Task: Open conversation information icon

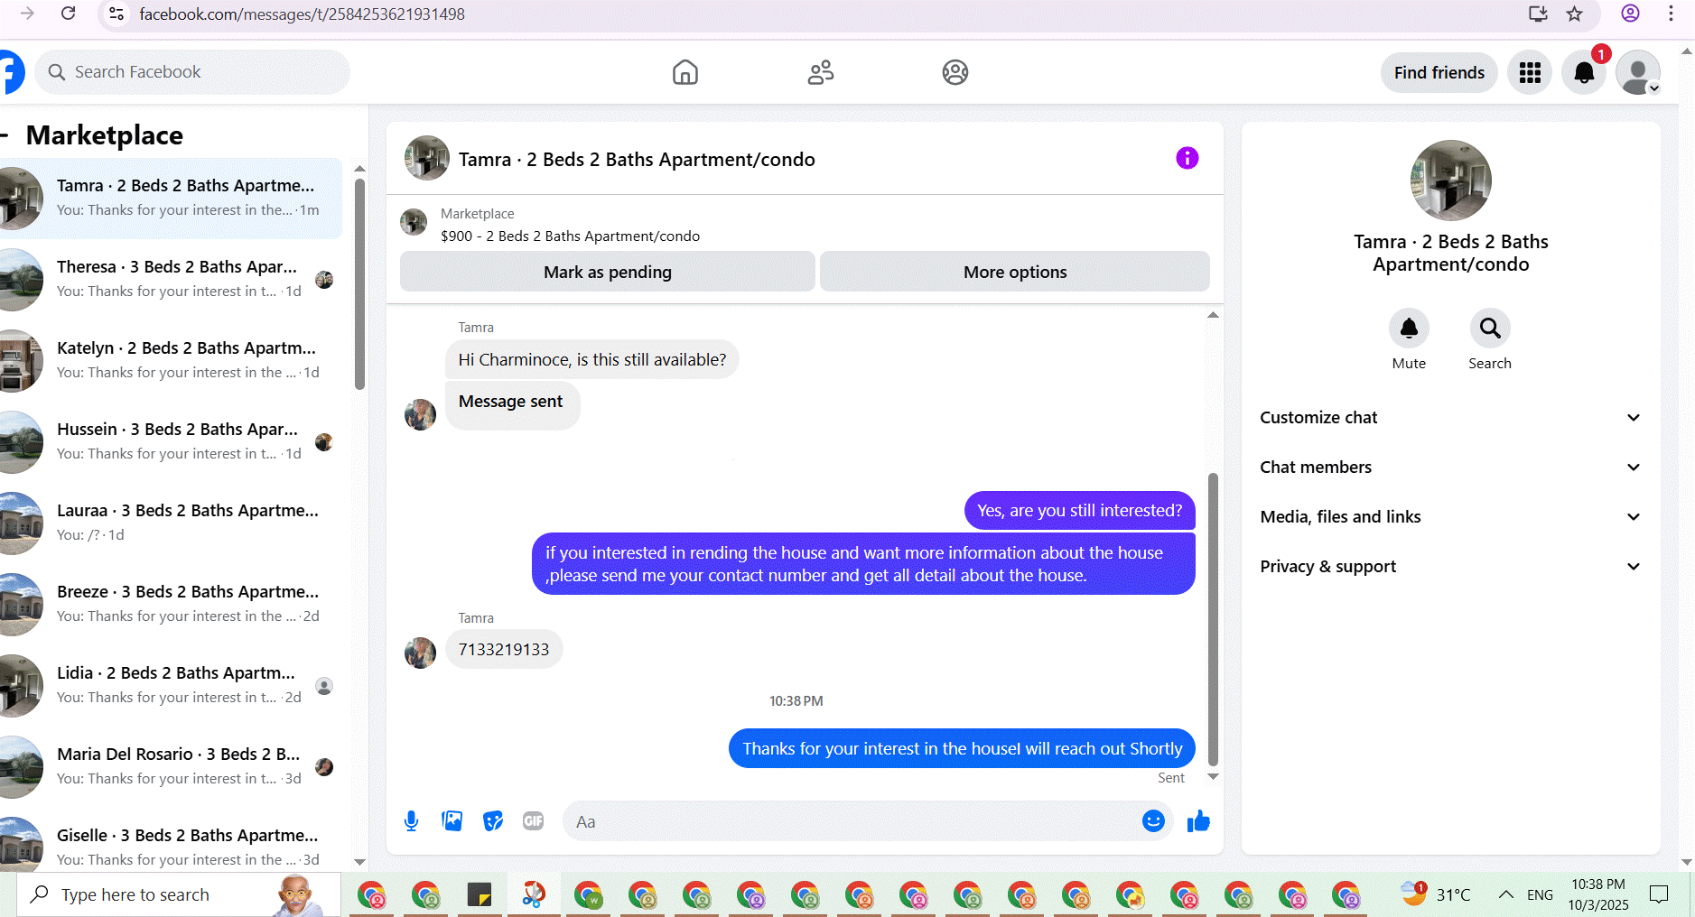Action: point(1187,158)
